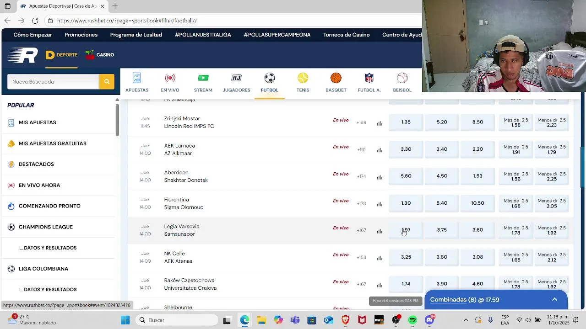Open Windows Start menu
Screen dimensions: 586x329
click(125, 320)
